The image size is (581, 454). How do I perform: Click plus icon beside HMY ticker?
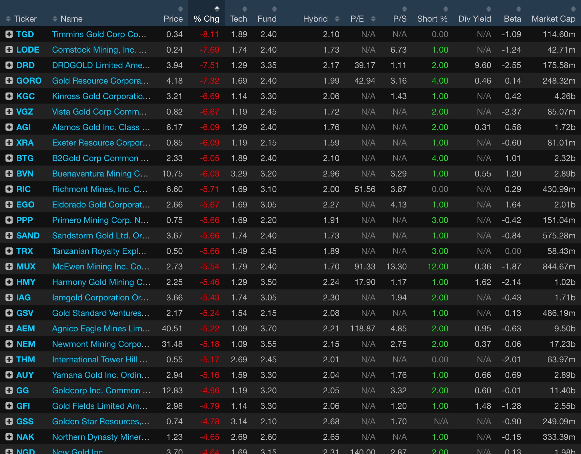point(9,282)
